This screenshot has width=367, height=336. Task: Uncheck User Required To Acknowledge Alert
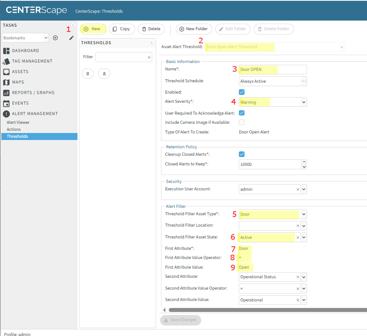pyautogui.click(x=241, y=113)
